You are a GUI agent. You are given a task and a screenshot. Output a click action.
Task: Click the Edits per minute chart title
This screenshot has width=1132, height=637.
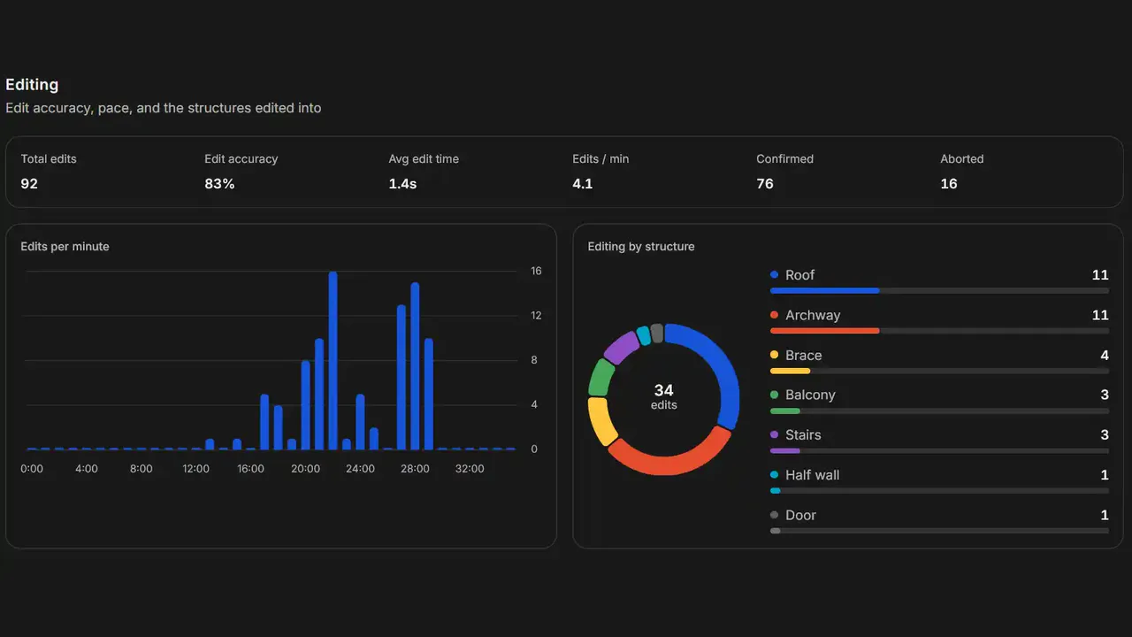coord(65,247)
